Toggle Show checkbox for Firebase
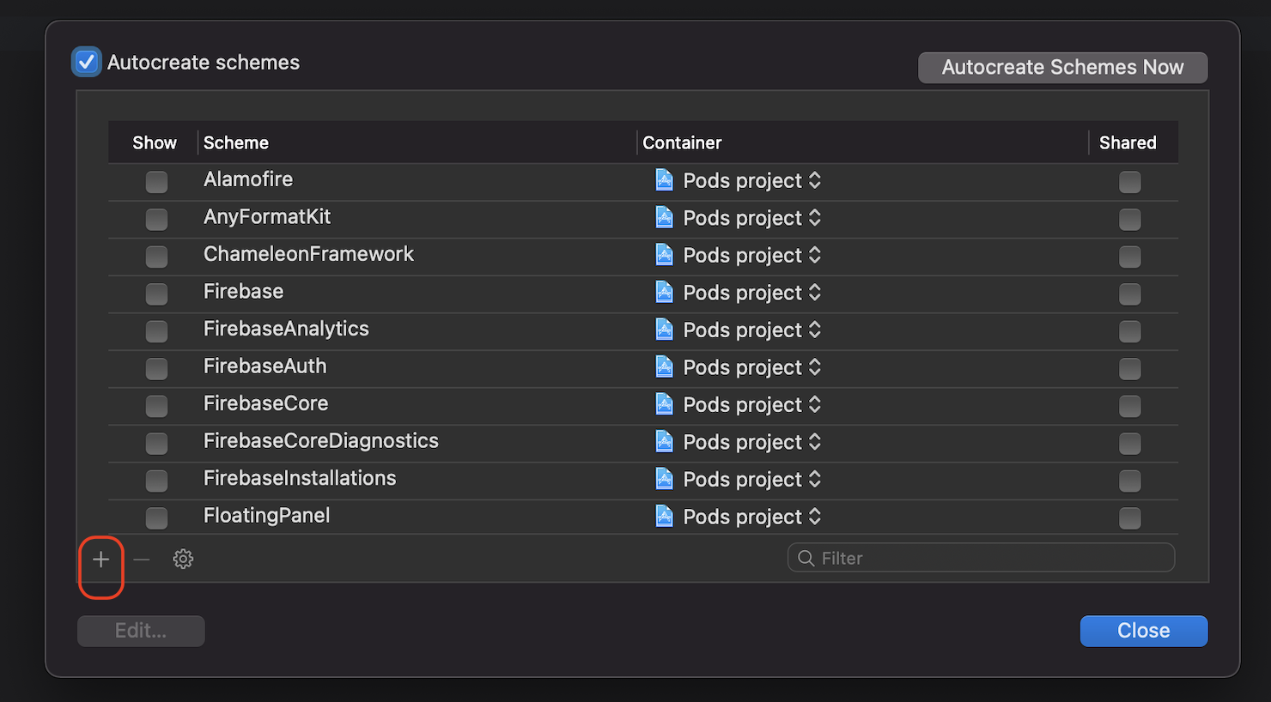Viewport: 1271px width, 702px height. [156, 294]
